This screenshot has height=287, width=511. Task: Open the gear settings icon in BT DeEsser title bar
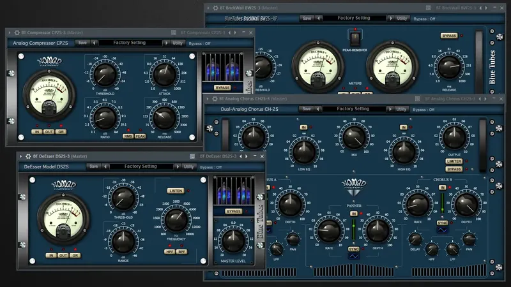click(x=28, y=156)
